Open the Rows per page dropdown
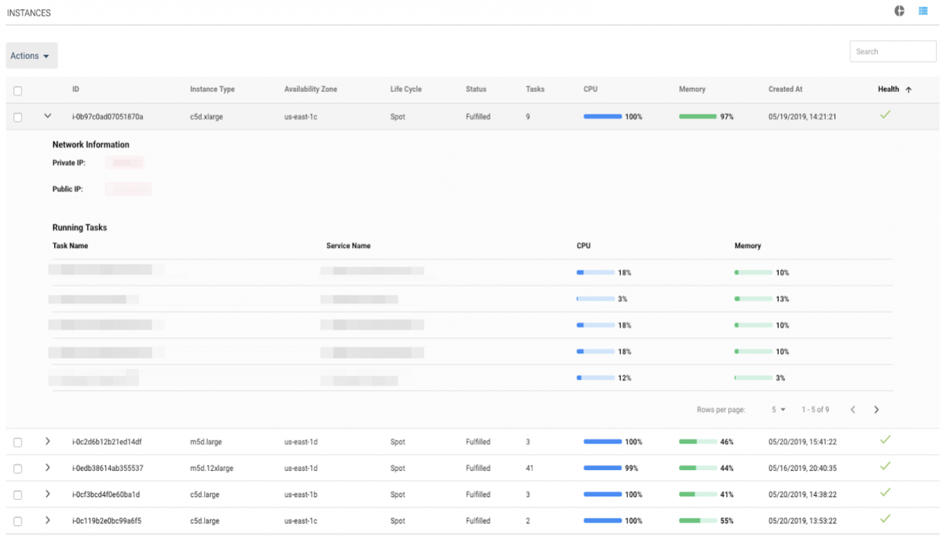The height and width of the screenshot is (540, 943). tap(778, 410)
